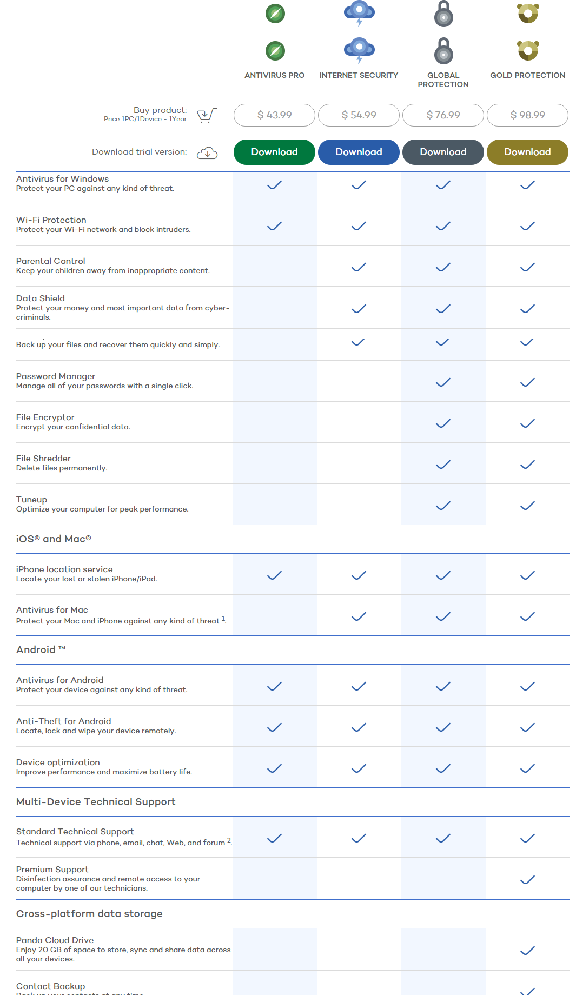
Task: Buy Gold Protection for $98.99
Action: 527,115
